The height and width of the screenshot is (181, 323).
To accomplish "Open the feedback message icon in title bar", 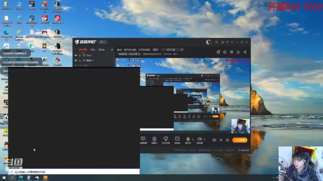I will coord(216,42).
